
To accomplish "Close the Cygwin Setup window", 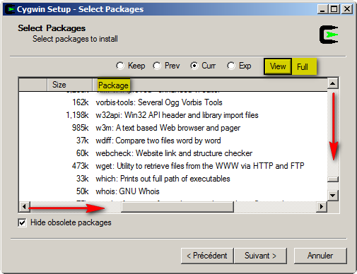I will pyautogui.click(x=347, y=9).
